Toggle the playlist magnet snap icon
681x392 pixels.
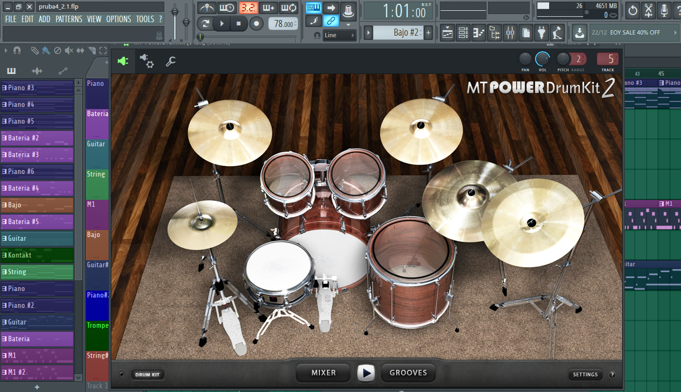[x=17, y=51]
